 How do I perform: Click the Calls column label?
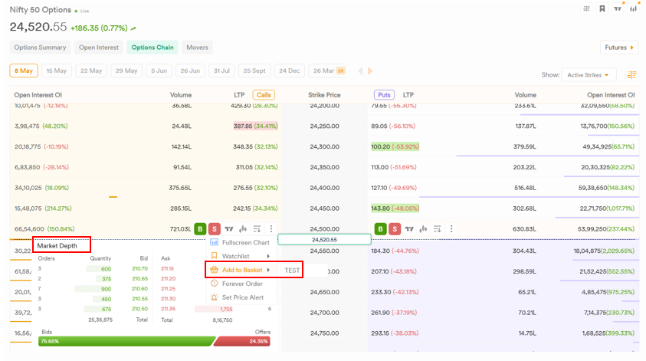[x=264, y=95]
